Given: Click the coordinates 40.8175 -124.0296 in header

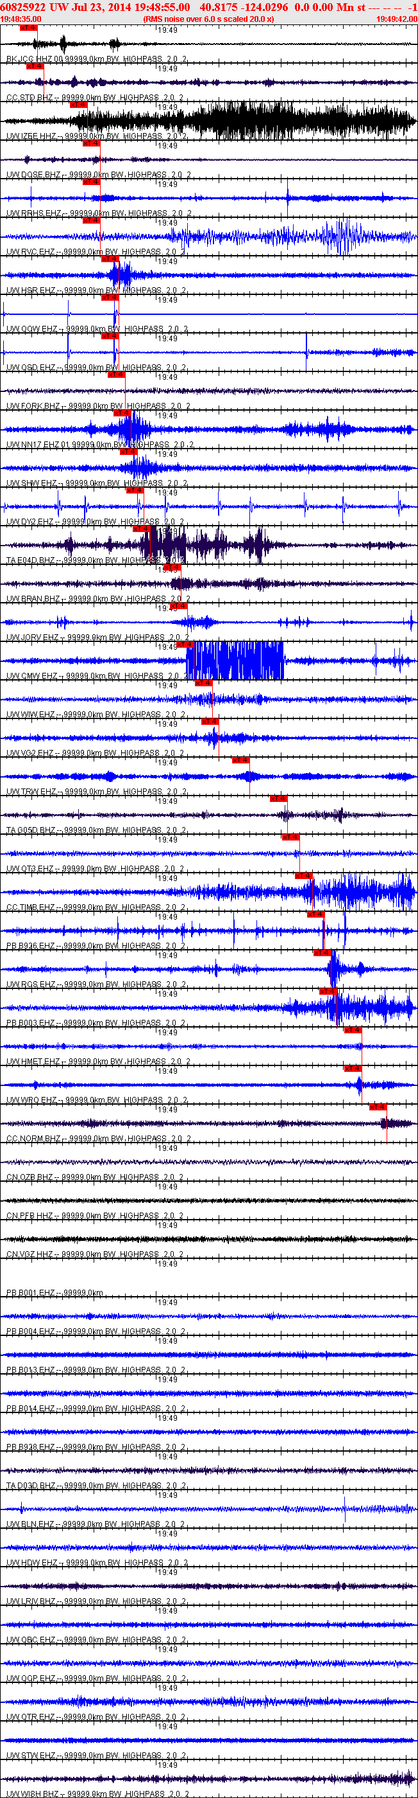Looking at the screenshot, I should coord(244,7).
